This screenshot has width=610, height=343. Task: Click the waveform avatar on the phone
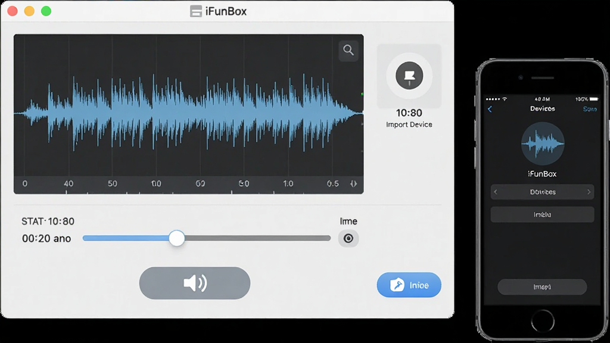(x=542, y=144)
